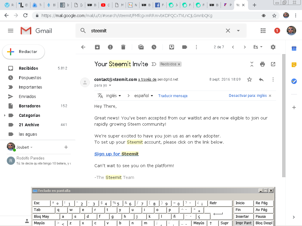Snooze the email with clock icon
Screen dimensions: 302x226
(x=154, y=47)
